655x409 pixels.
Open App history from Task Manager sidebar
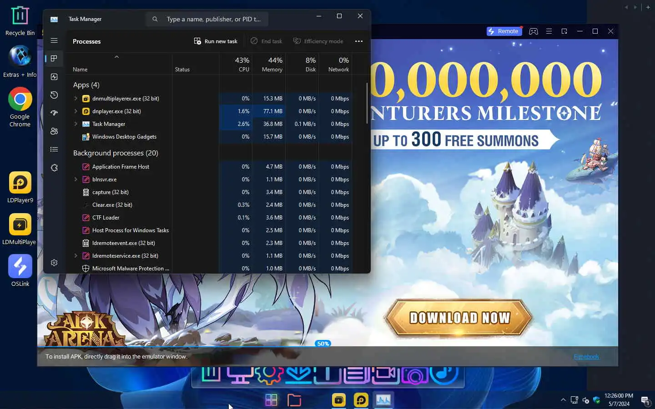coord(54,95)
